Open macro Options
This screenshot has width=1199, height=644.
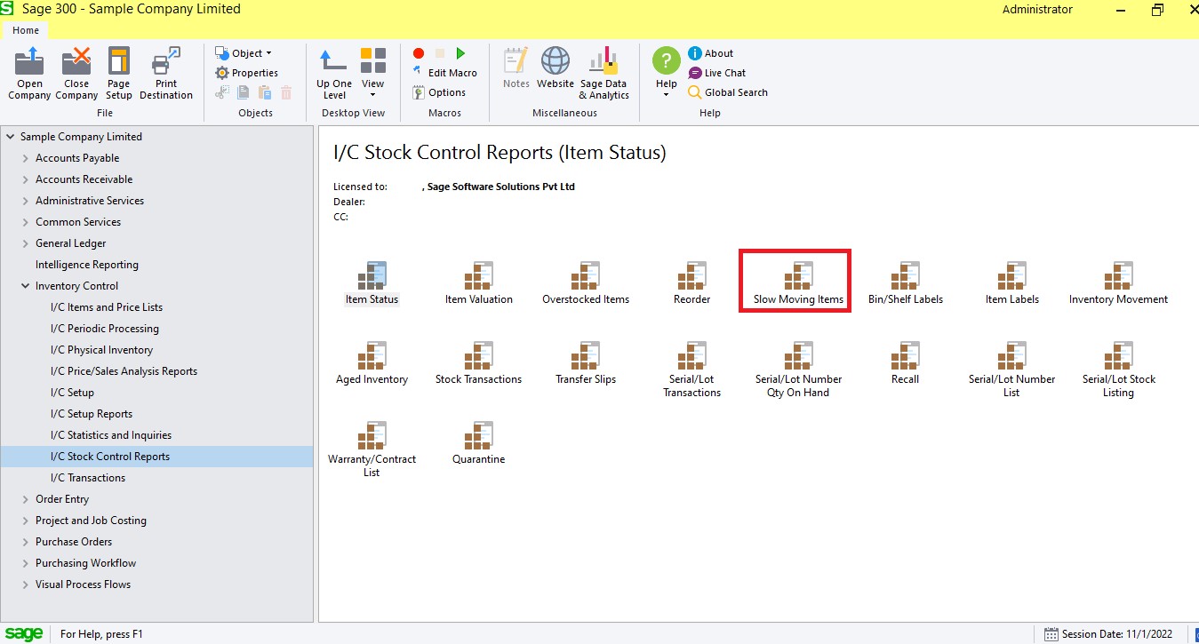coord(439,92)
